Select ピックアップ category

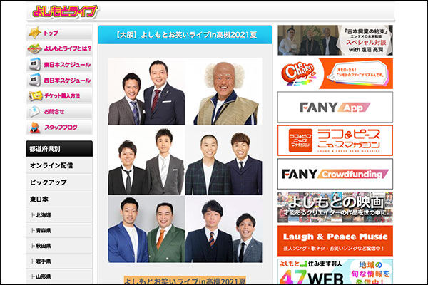tap(59, 182)
